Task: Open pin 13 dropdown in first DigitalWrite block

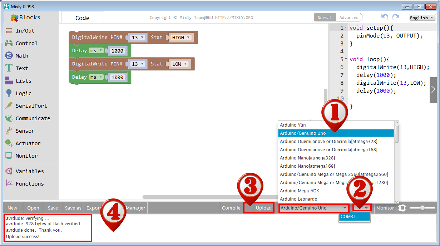Action: [138, 38]
